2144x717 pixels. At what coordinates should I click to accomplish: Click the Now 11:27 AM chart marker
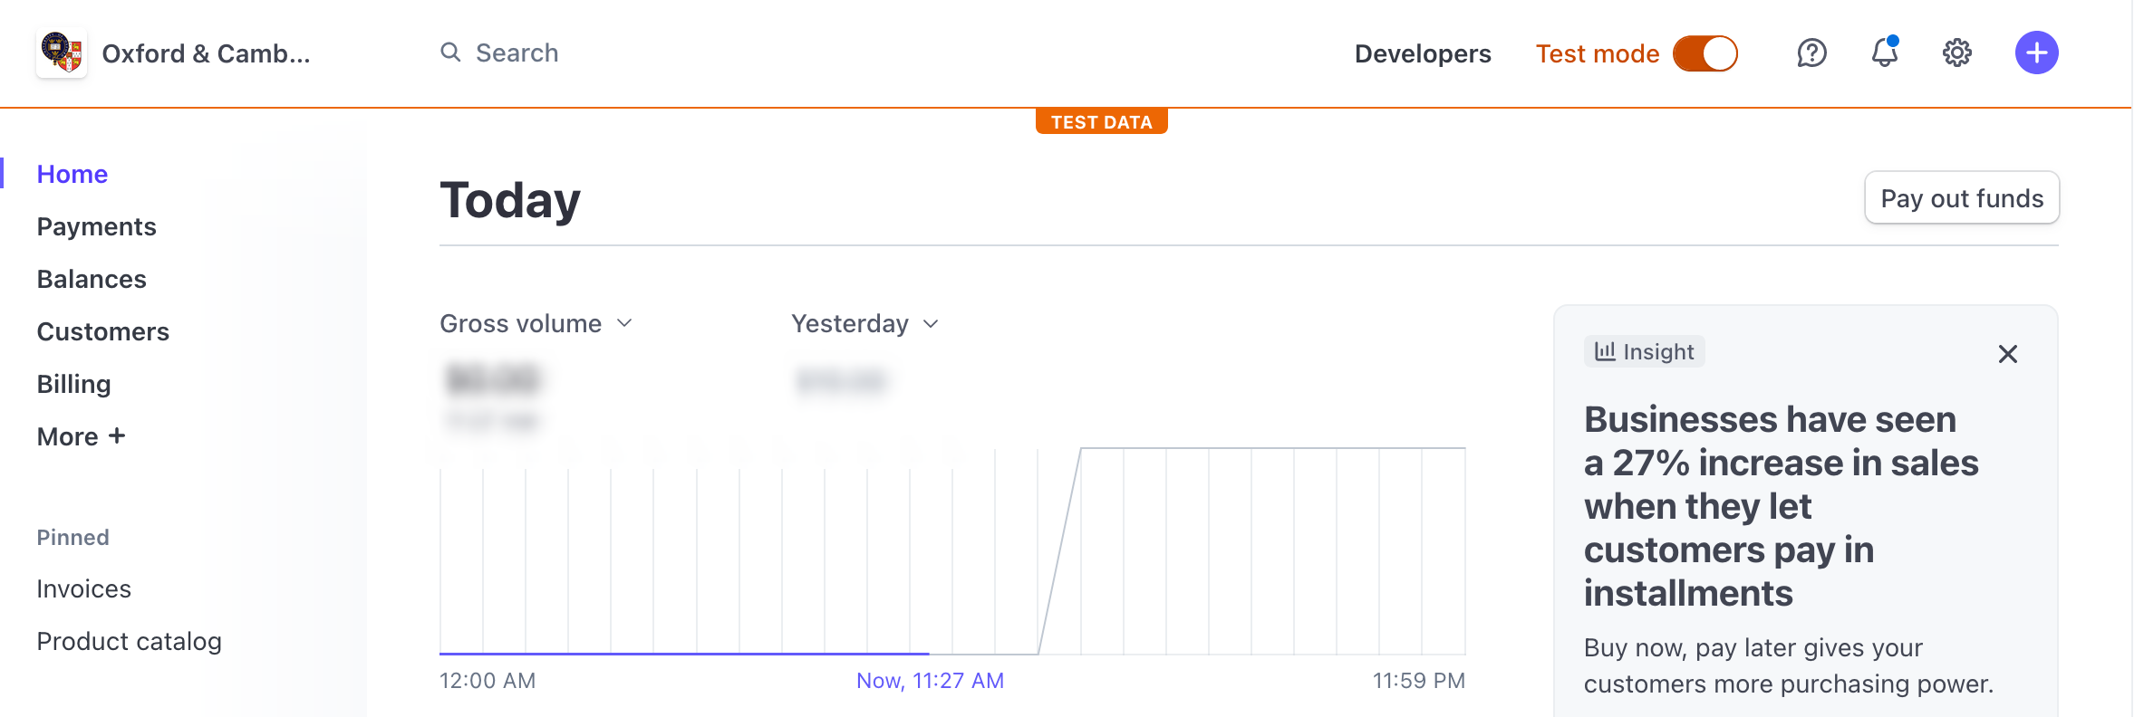(x=930, y=681)
